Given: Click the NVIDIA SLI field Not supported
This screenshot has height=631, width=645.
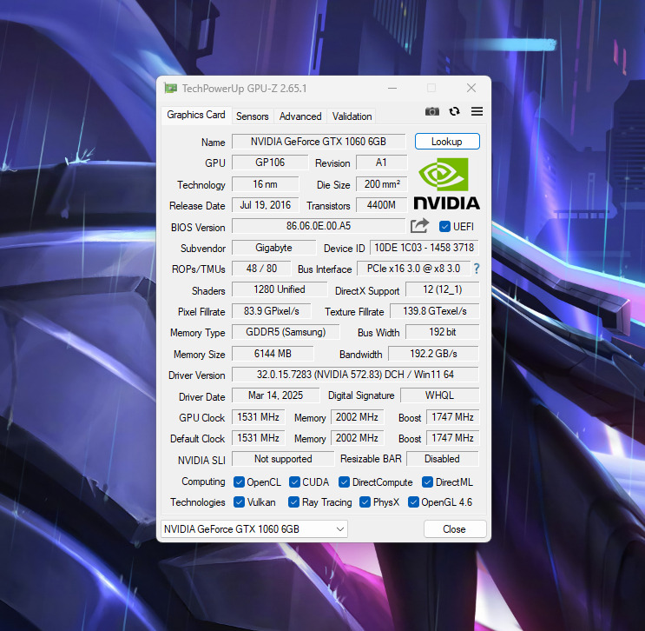Looking at the screenshot, I should 283,459.
